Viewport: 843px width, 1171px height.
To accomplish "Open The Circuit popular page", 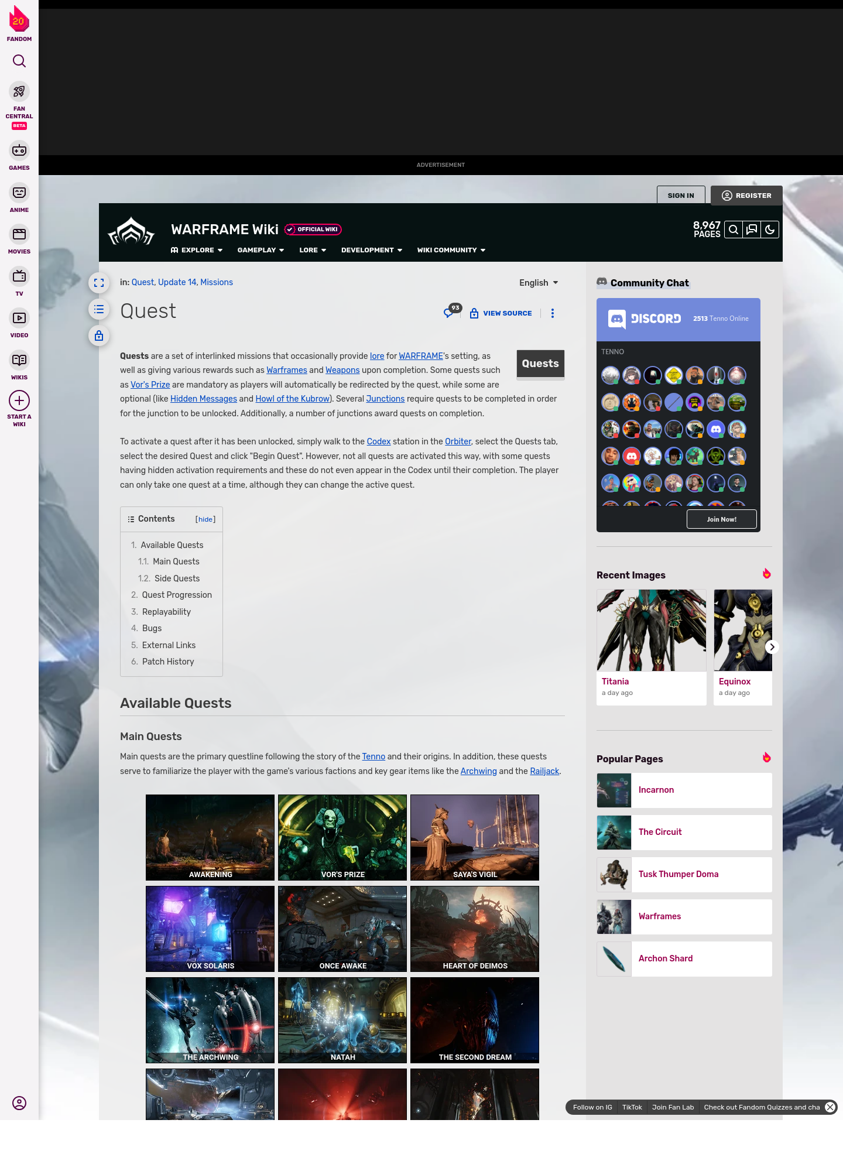I will tap(684, 833).
